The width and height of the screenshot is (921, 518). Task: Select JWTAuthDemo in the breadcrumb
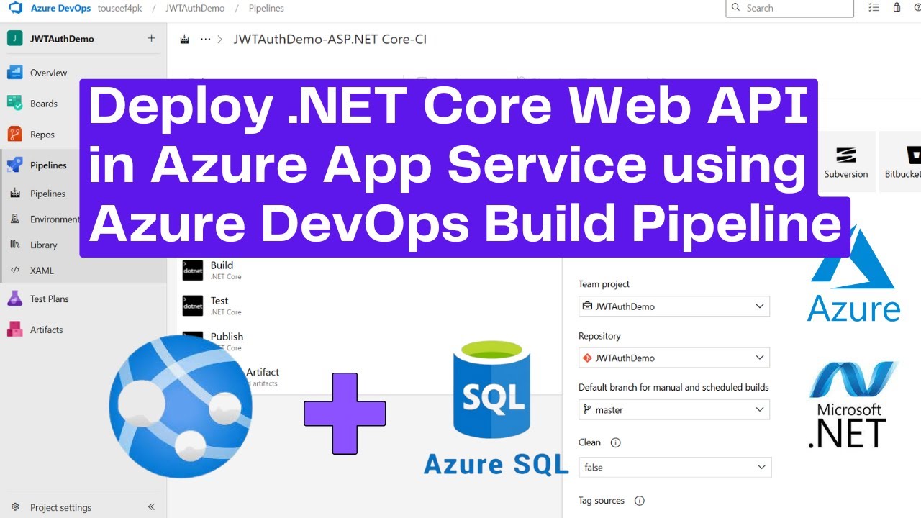(x=194, y=8)
